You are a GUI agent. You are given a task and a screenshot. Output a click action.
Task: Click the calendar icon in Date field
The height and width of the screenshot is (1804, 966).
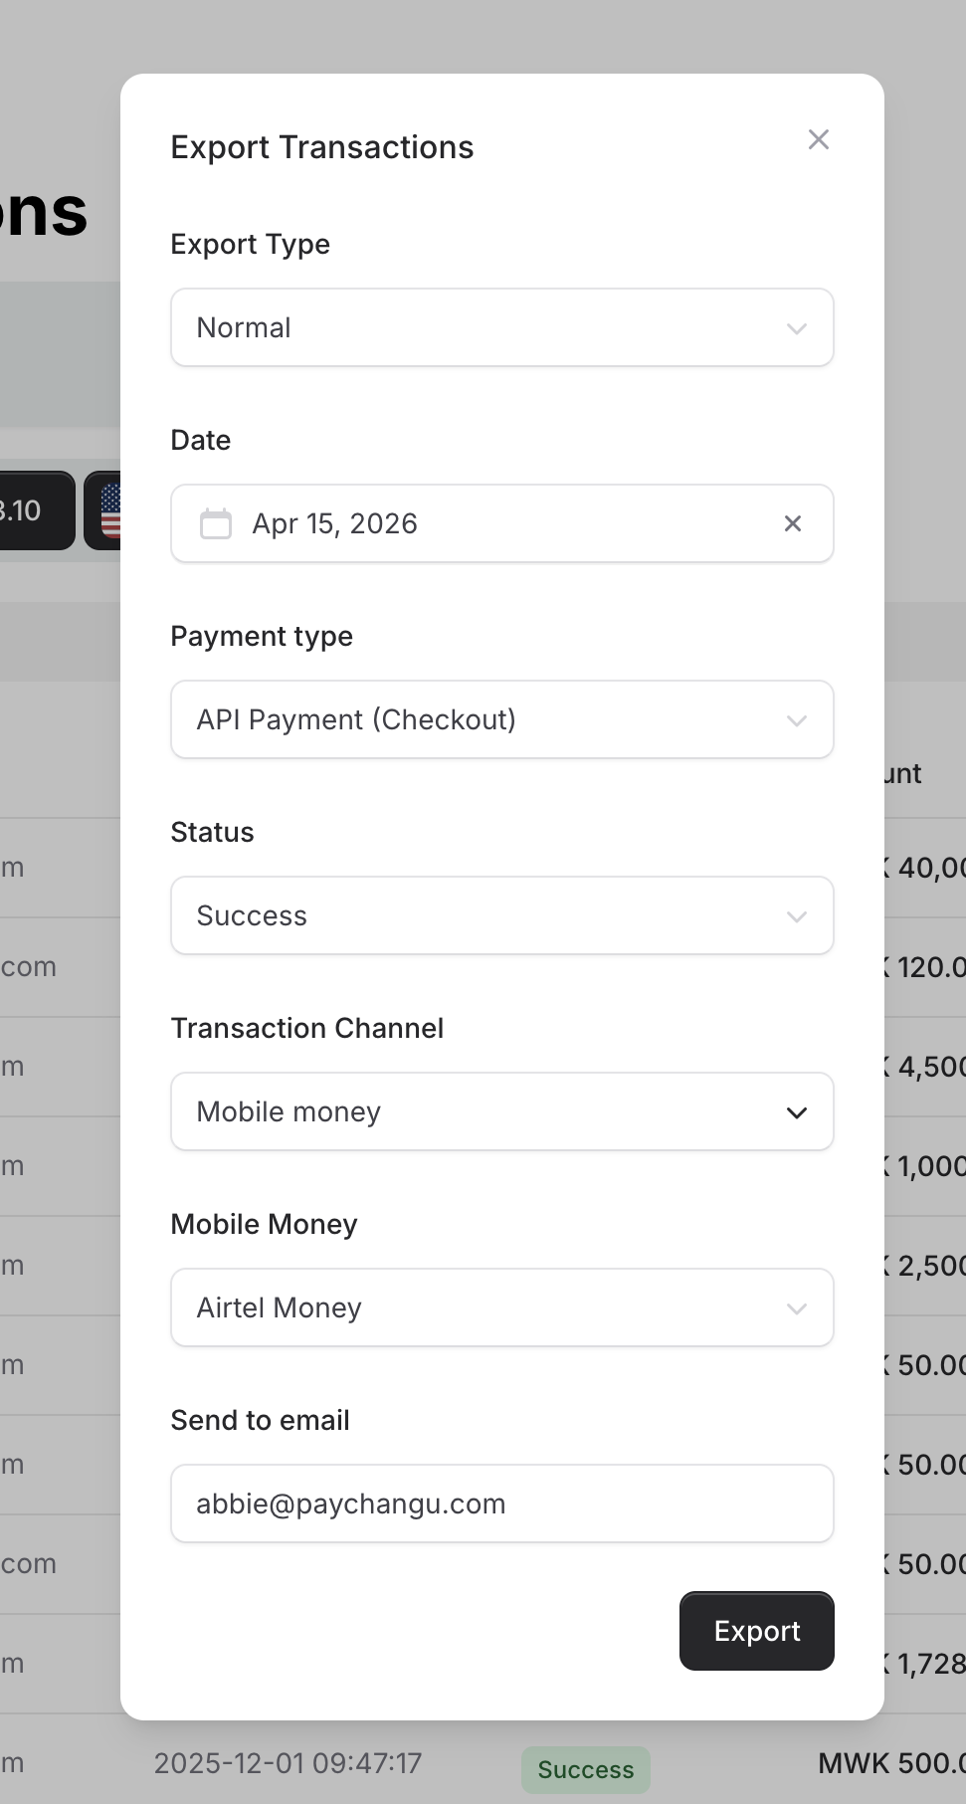[x=216, y=523]
